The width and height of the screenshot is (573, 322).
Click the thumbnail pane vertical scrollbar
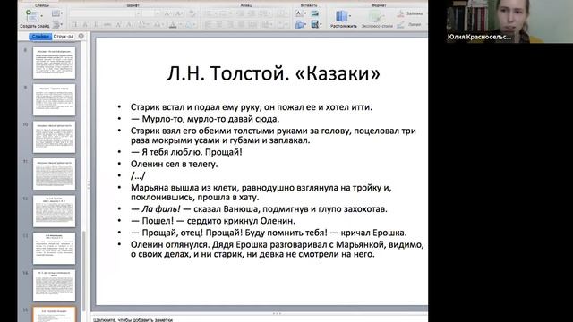(x=84, y=270)
